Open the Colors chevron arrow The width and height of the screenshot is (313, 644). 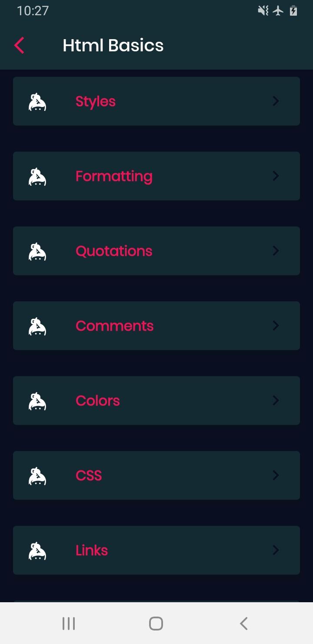[276, 400]
